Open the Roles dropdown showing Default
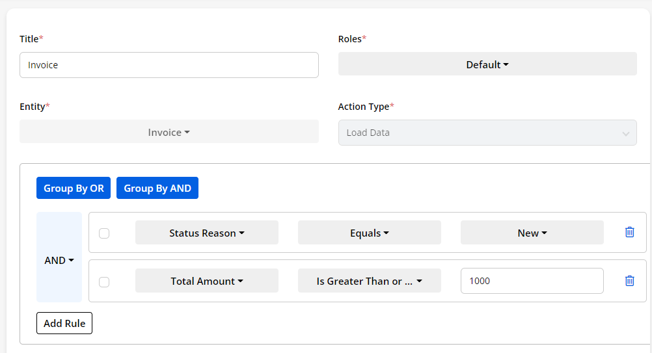This screenshot has width=652, height=353. click(487, 64)
